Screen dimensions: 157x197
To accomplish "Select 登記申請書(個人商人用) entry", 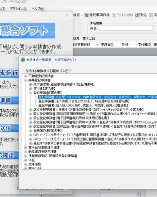I will [83, 105].
